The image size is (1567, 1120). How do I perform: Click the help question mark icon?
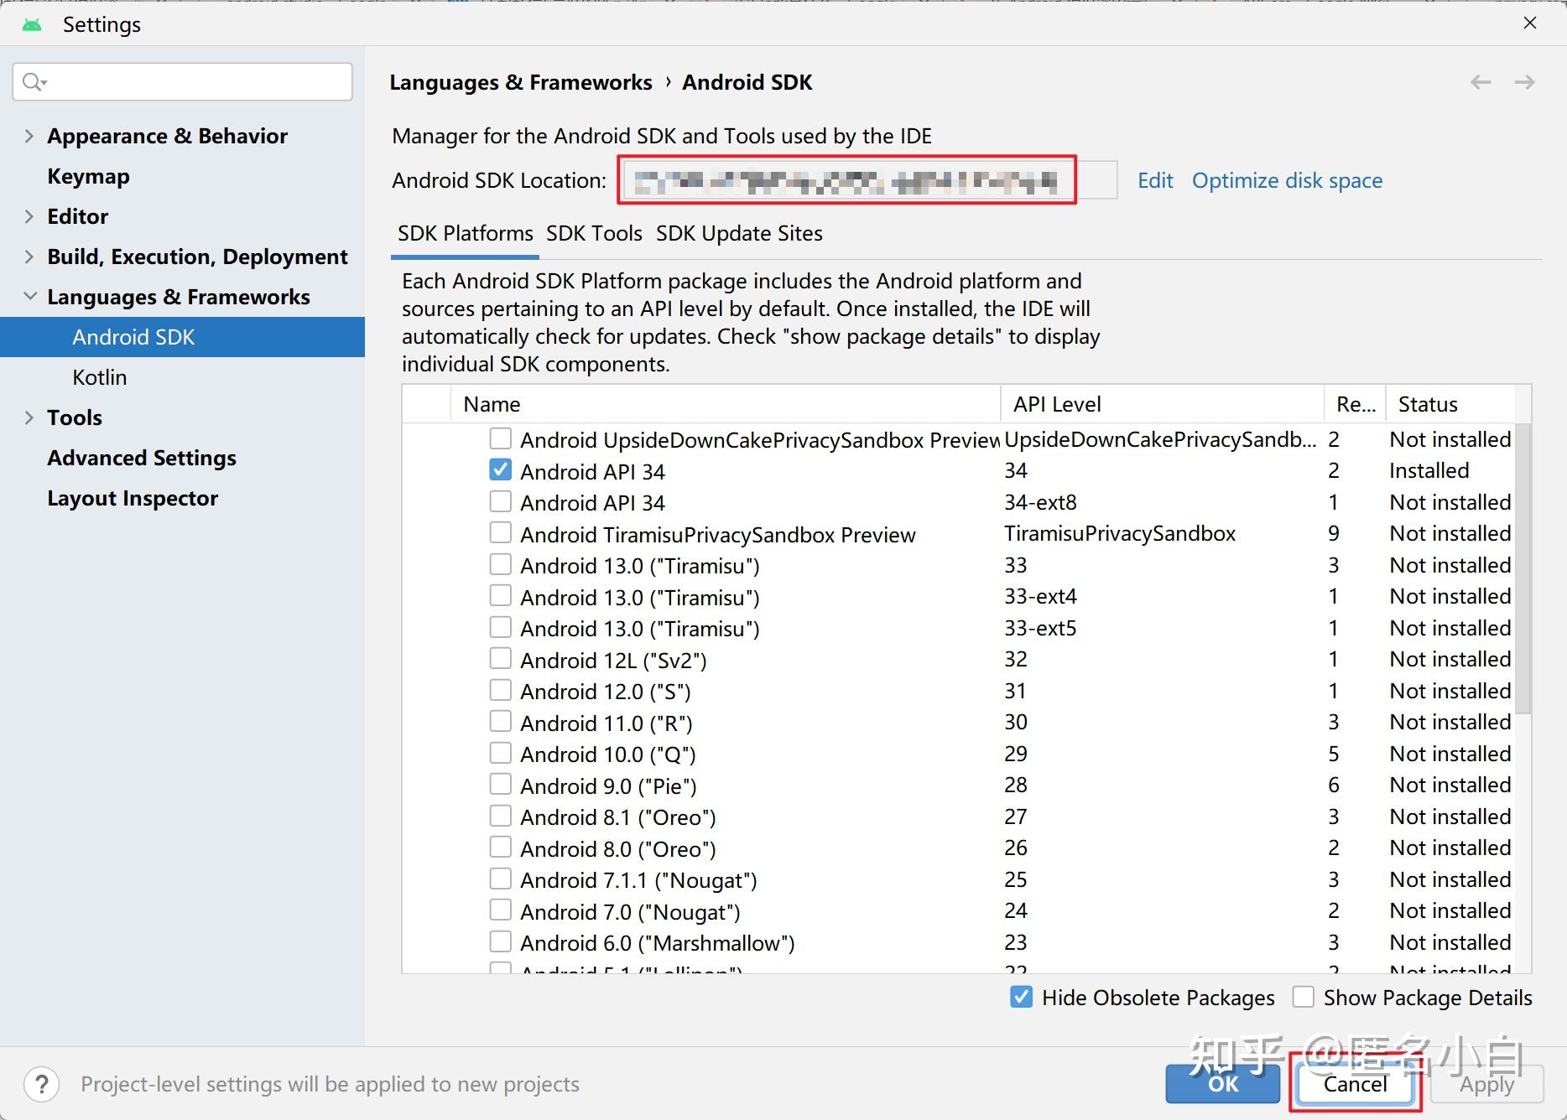42,1084
